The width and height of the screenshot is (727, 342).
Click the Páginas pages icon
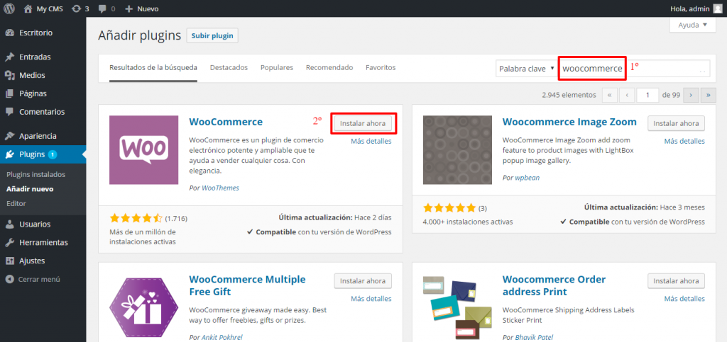pyautogui.click(x=9, y=93)
